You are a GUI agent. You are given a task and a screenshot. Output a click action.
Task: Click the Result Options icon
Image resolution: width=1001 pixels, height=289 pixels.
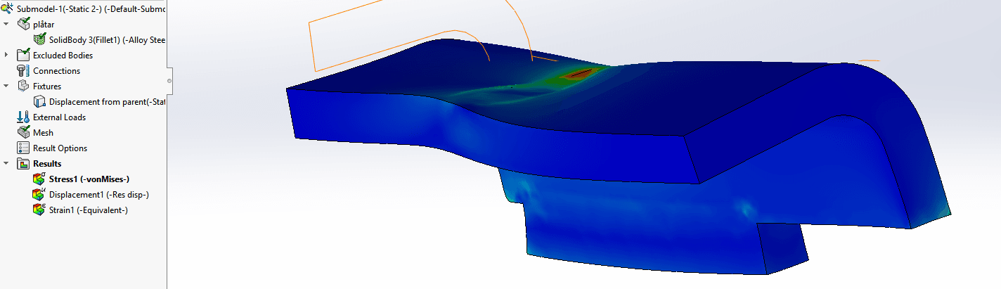pyautogui.click(x=23, y=148)
